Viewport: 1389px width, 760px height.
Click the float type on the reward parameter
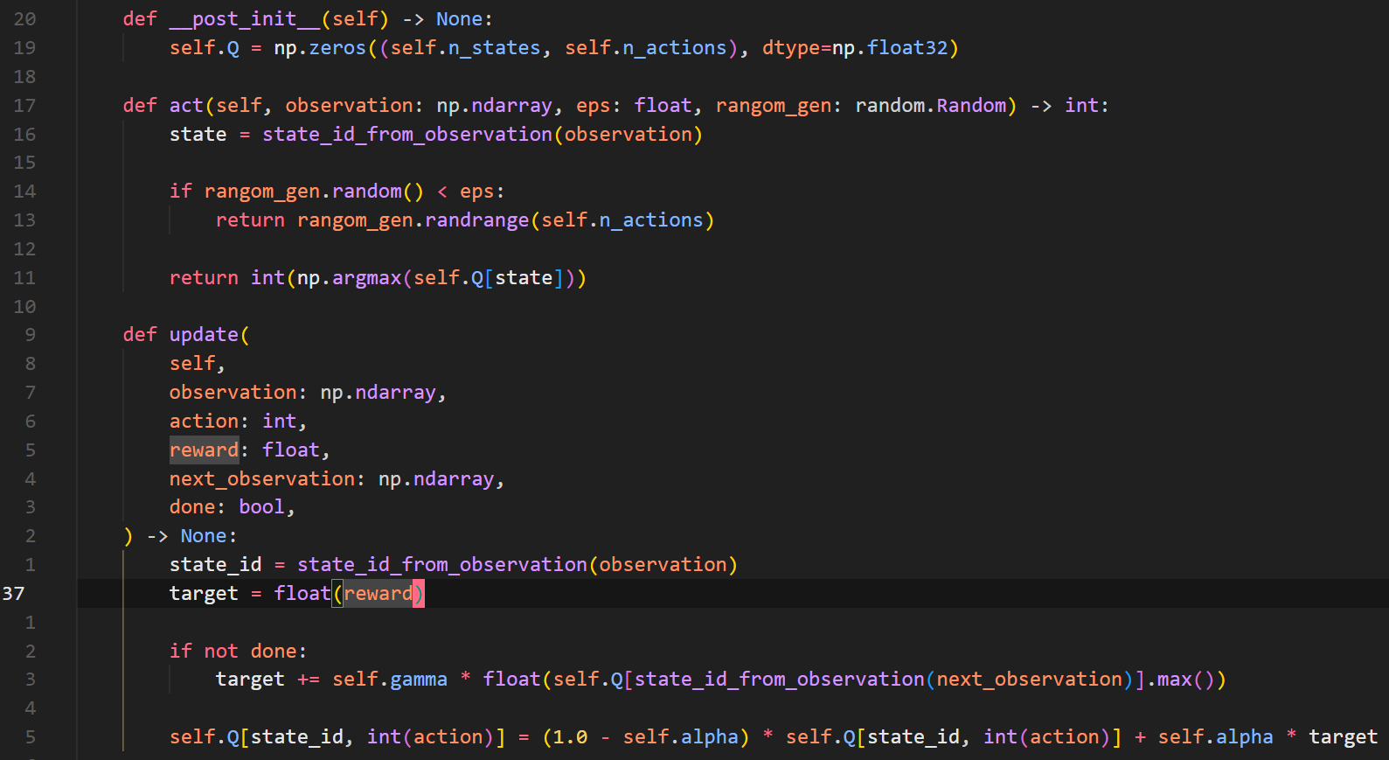point(291,450)
